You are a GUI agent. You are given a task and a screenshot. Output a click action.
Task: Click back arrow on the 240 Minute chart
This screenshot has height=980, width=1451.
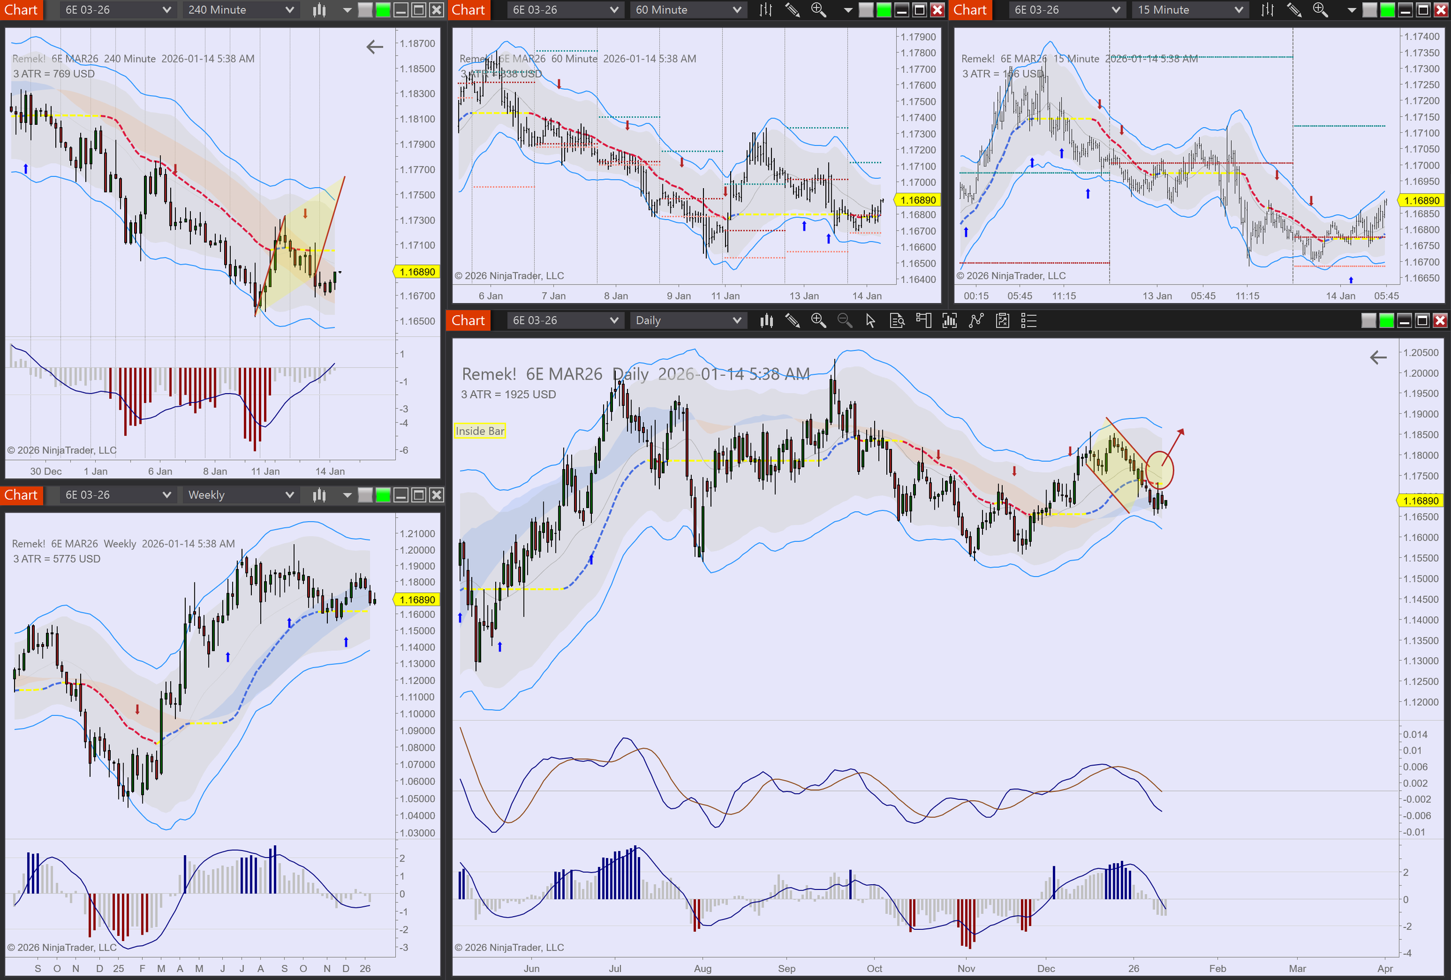[x=374, y=47]
